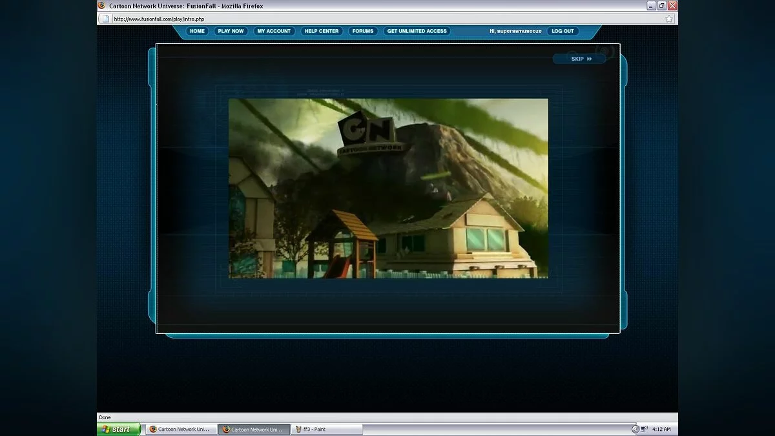The image size is (775, 436).
Task: Visit the FORUMS section
Action: [x=363, y=31]
